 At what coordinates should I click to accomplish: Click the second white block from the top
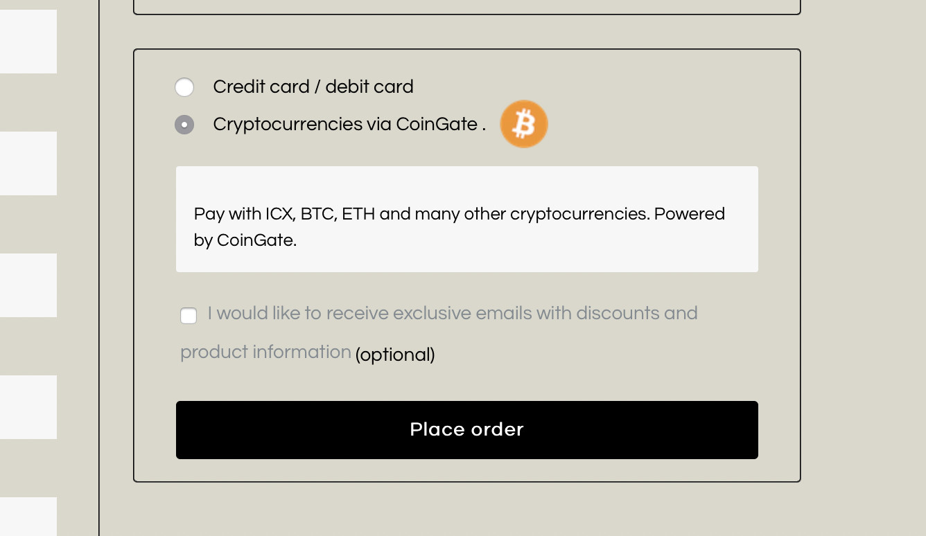(x=28, y=163)
